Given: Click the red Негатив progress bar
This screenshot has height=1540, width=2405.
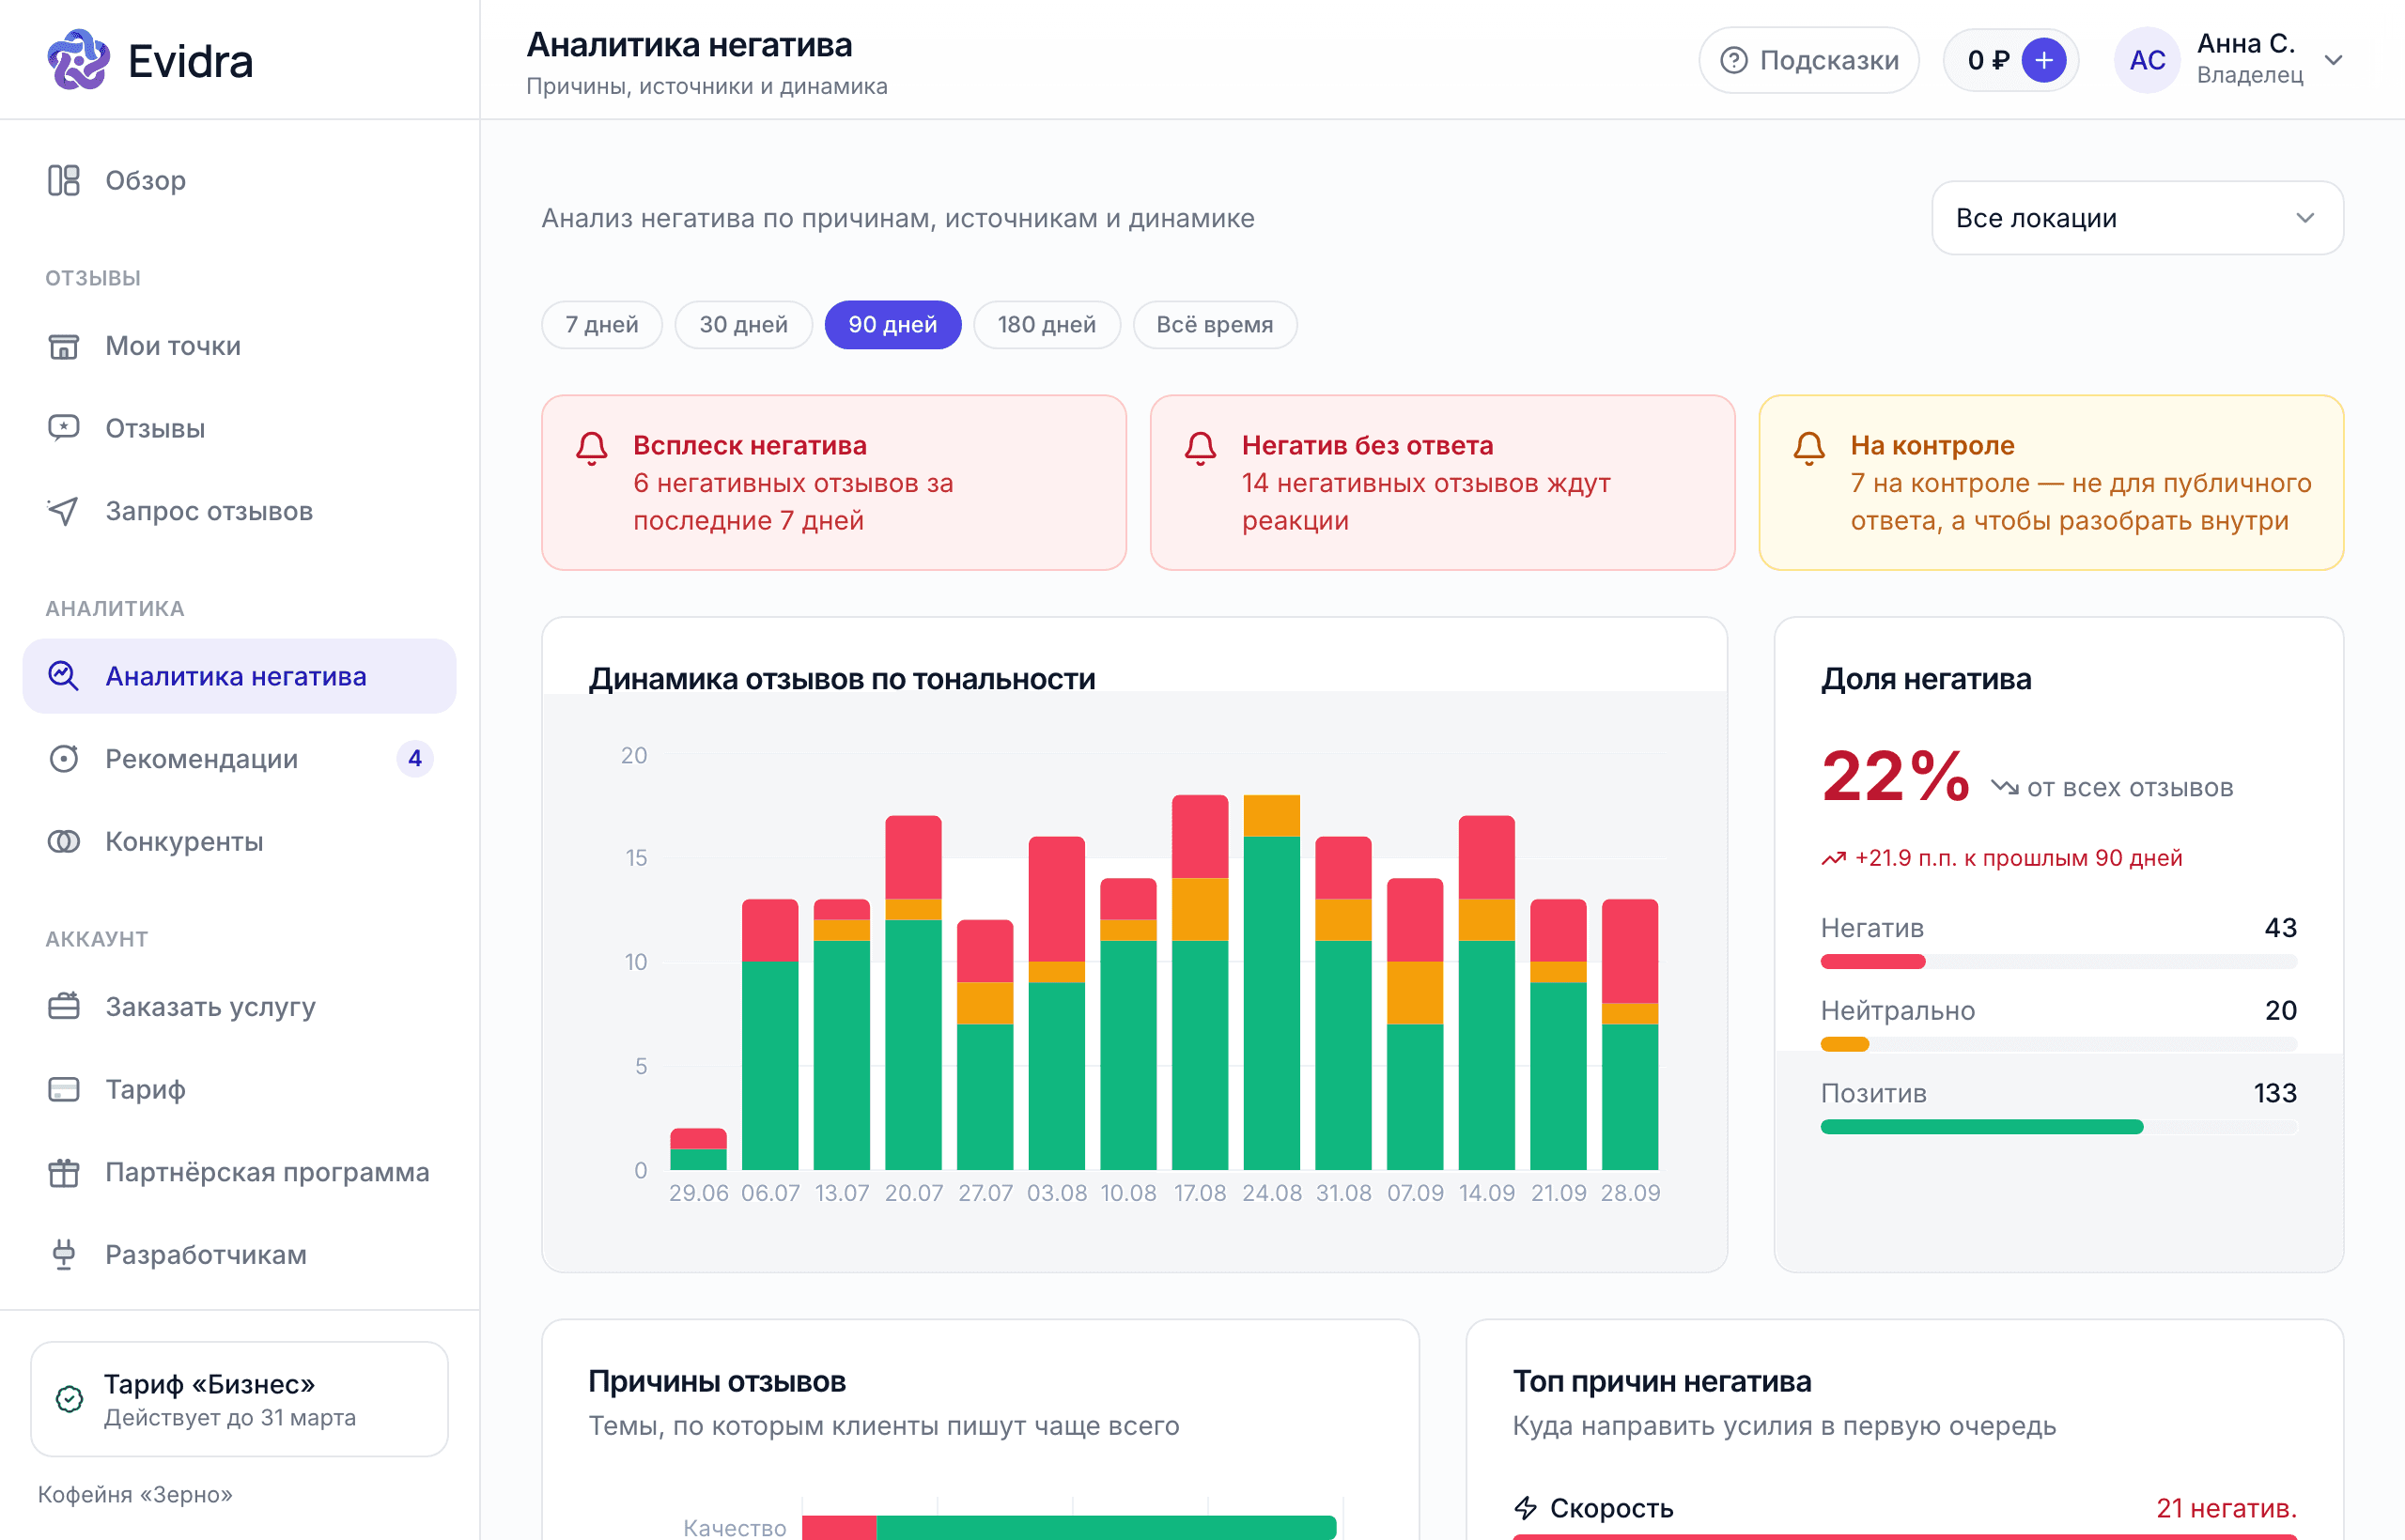Looking at the screenshot, I should (1872, 962).
